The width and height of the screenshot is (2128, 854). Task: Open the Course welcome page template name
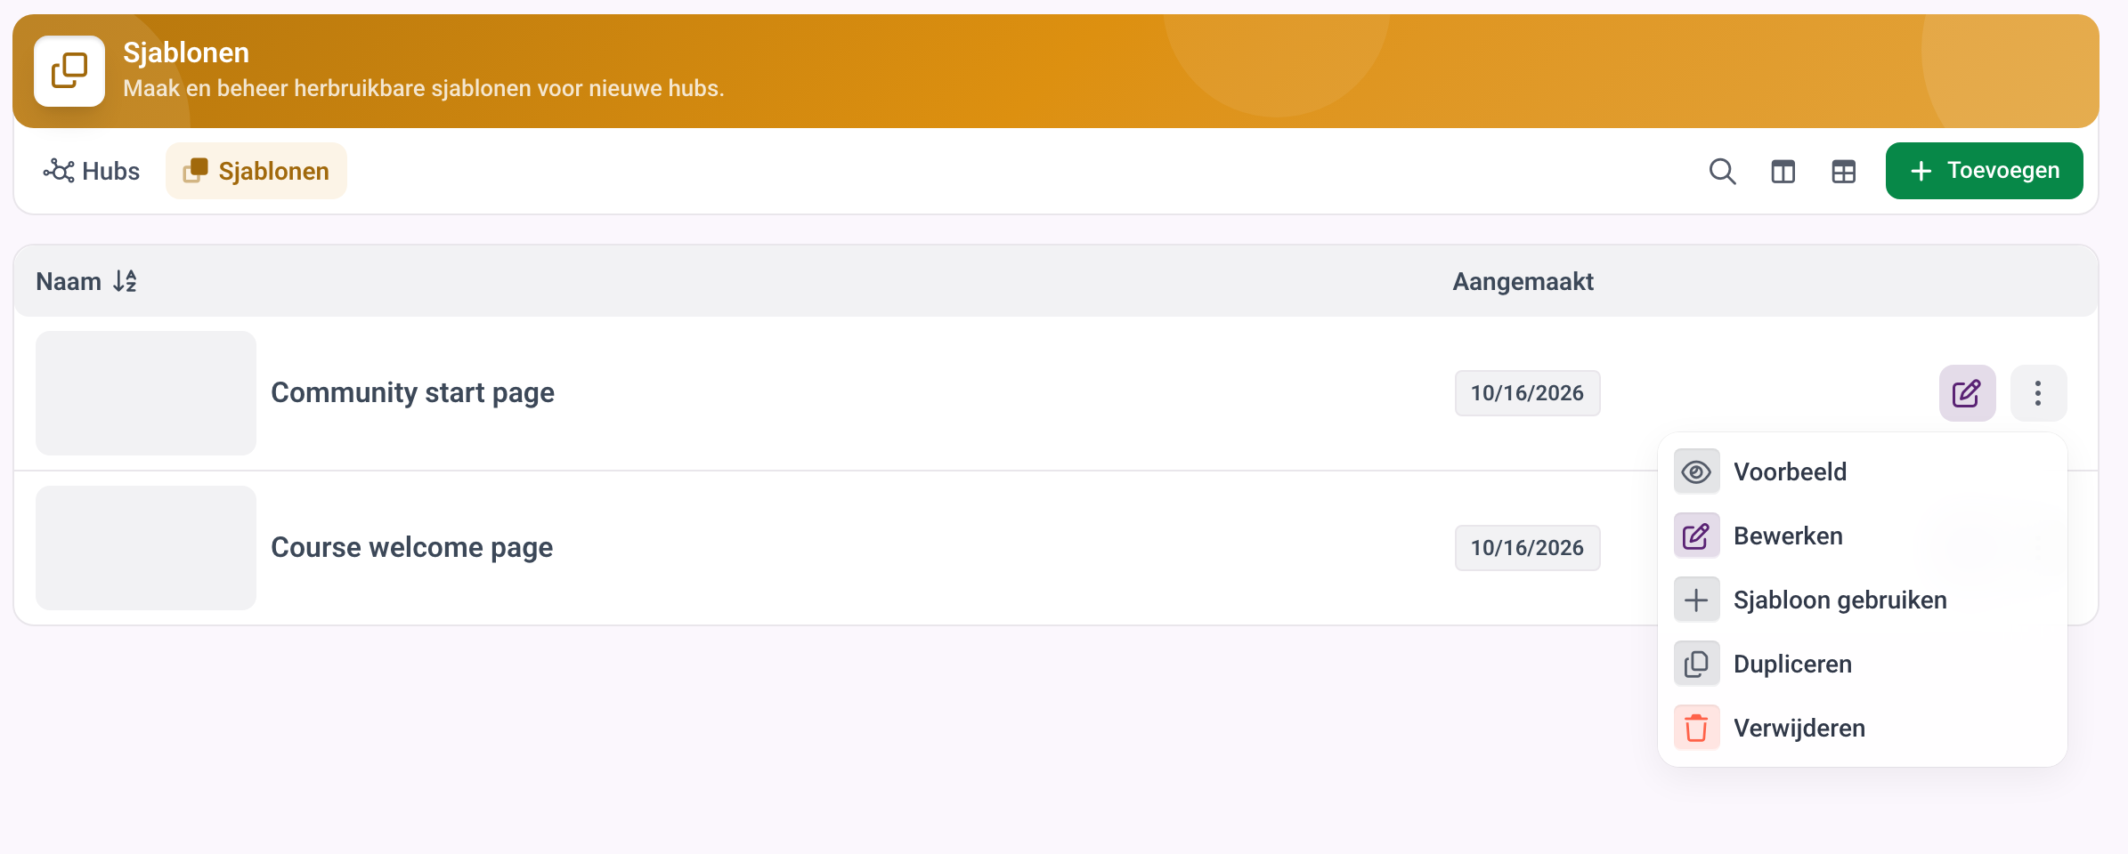click(x=411, y=547)
